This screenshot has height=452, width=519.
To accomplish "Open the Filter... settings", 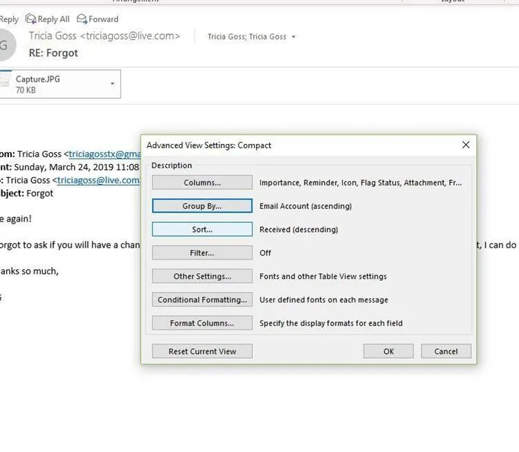I will (202, 253).
